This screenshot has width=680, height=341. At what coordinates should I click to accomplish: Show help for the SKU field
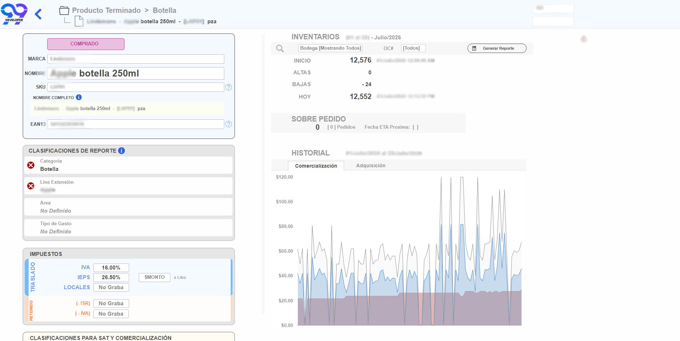click(x=229, y=87)
